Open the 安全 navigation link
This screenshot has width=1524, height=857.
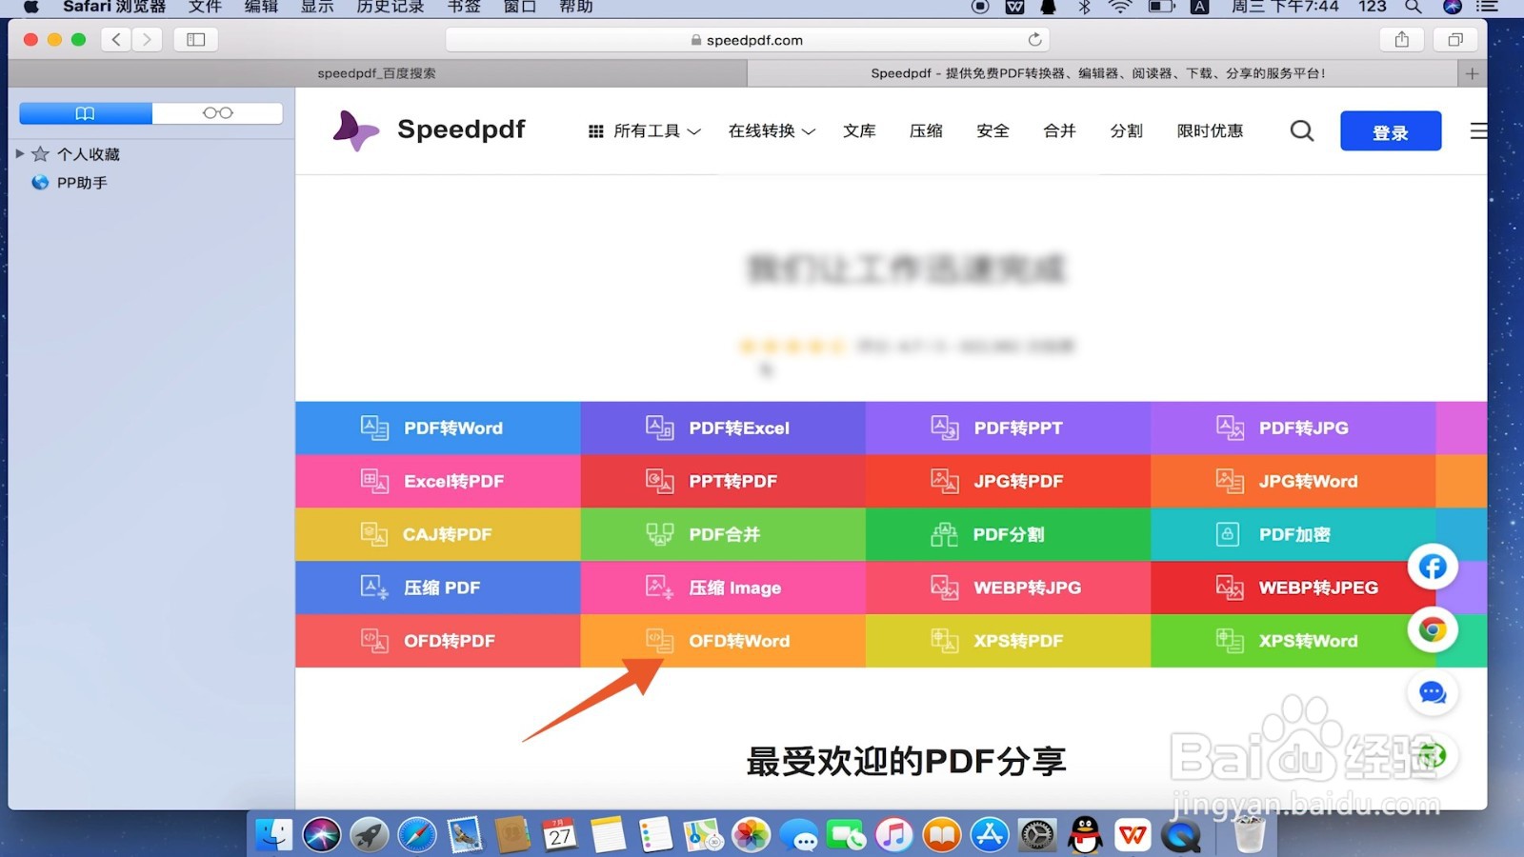tap(993, 131)
